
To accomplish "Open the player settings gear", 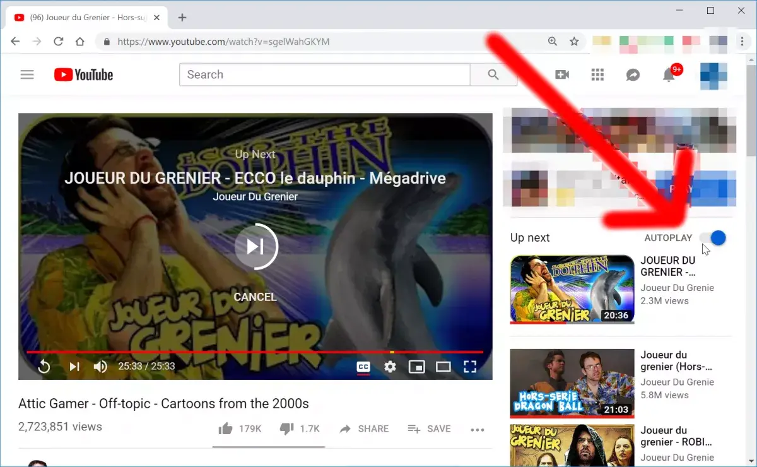I will pos(390,366).
